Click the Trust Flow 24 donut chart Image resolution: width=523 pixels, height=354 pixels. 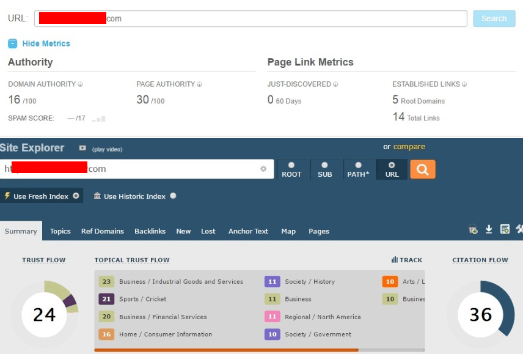[45, 314]
